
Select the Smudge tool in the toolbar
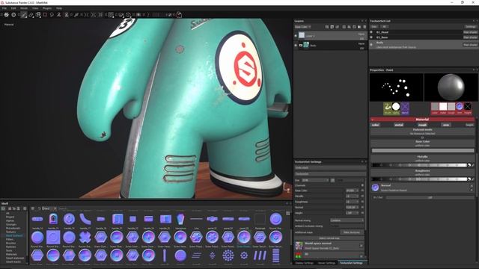[52, 15]
